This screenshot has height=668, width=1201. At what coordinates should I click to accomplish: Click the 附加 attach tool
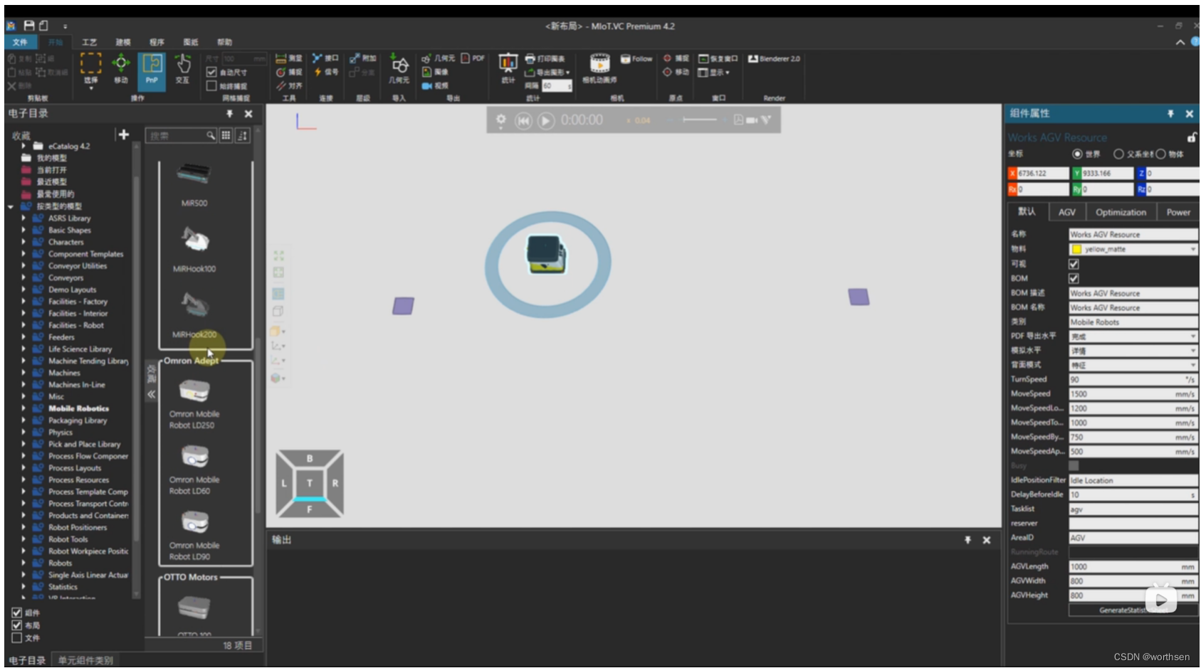click(x=363, y=58)
